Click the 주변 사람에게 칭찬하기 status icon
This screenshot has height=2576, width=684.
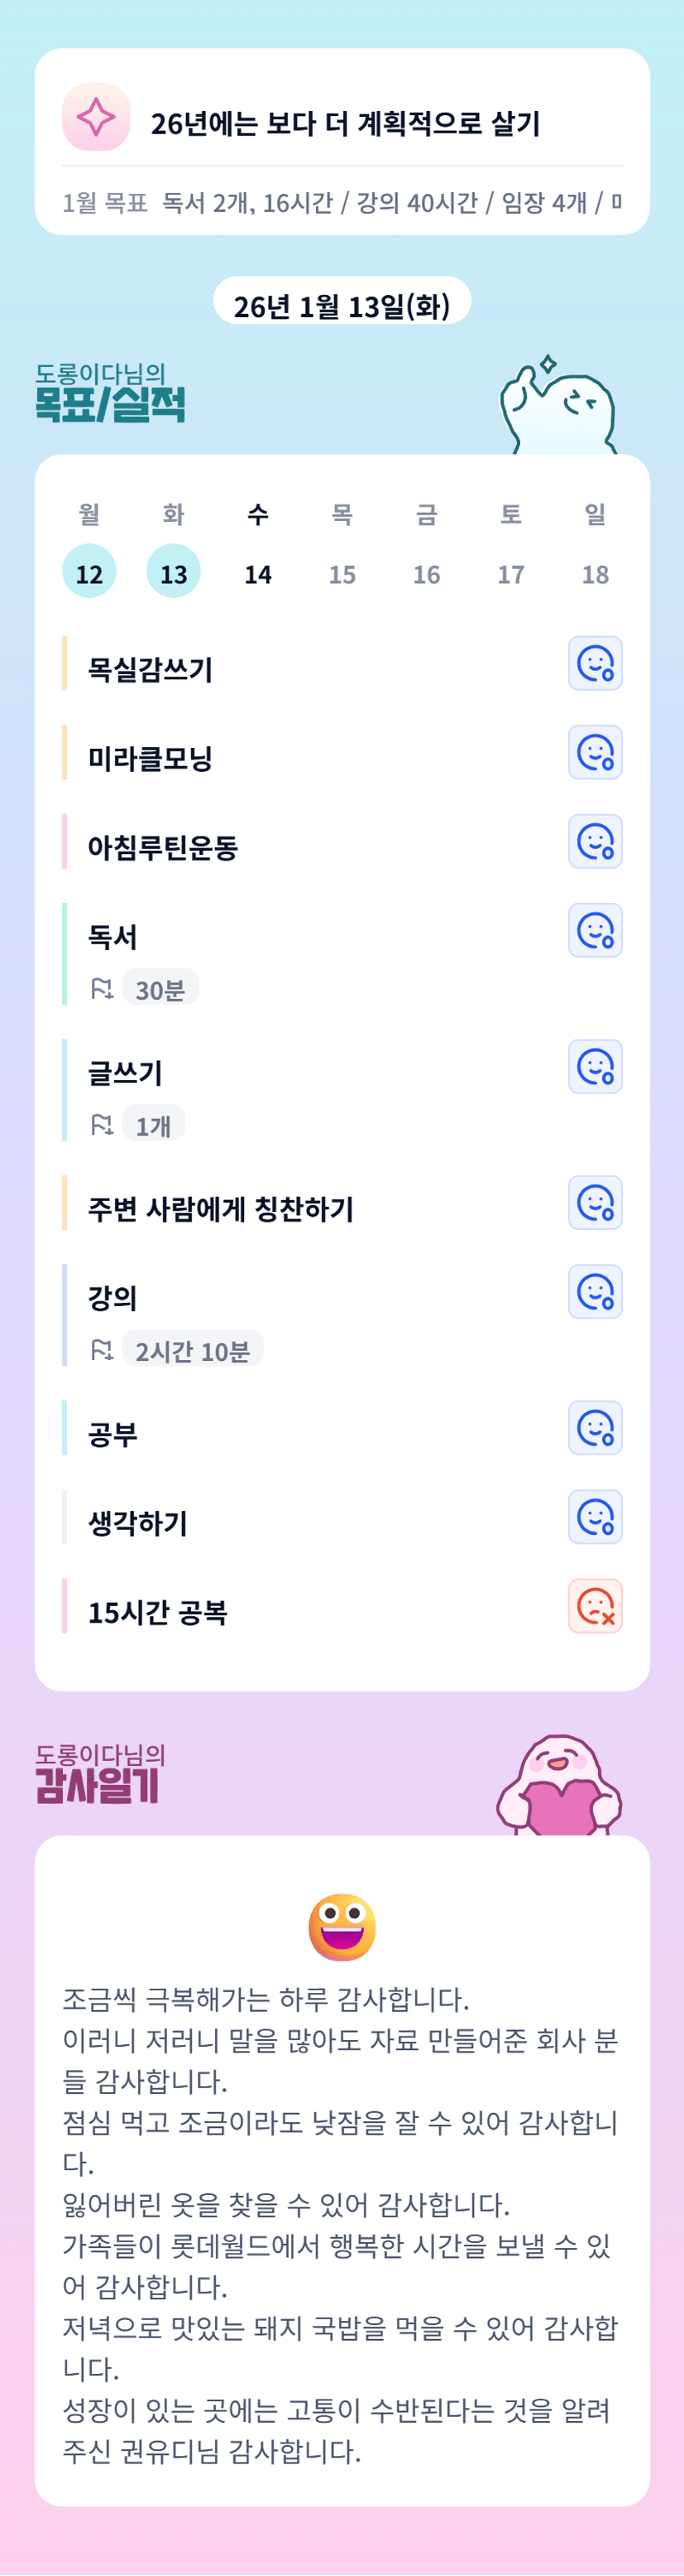pos(596,1202)
